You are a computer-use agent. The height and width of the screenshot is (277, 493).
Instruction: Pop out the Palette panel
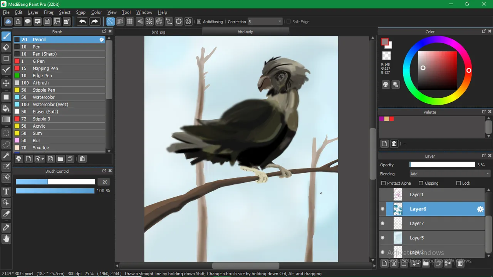(x=484, y=112)
